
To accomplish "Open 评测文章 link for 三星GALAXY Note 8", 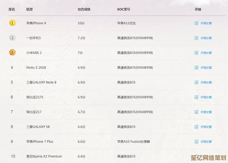I will coord(206,82).
